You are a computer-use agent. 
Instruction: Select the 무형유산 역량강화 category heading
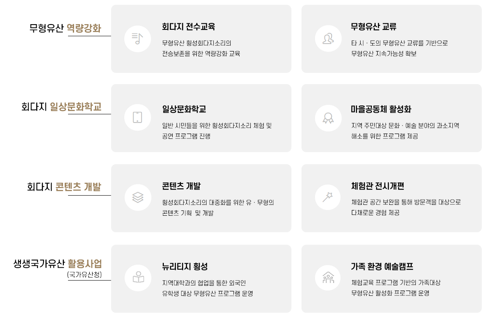[65, 28]
